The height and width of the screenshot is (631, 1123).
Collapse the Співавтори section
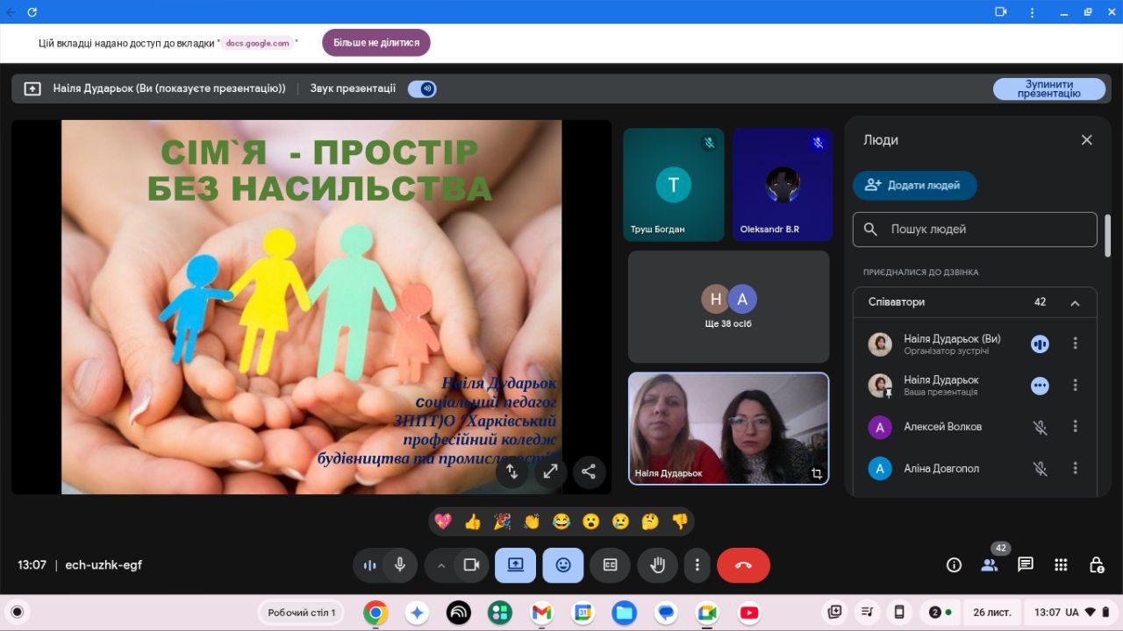(1075, 302)
